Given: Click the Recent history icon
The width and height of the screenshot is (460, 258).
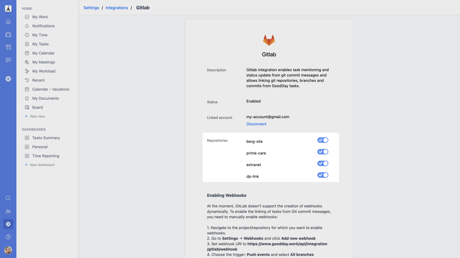Looking at the screenshot, I should tap(27, 80).
